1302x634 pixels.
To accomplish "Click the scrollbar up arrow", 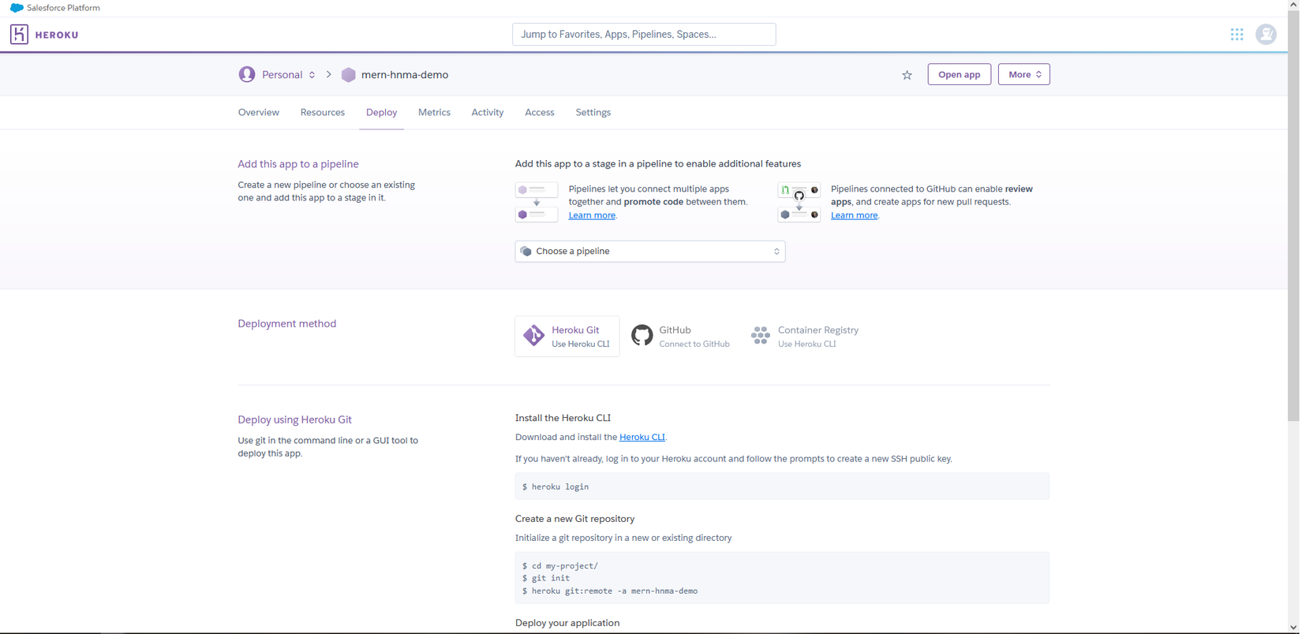I will (x=1293, y=5).
